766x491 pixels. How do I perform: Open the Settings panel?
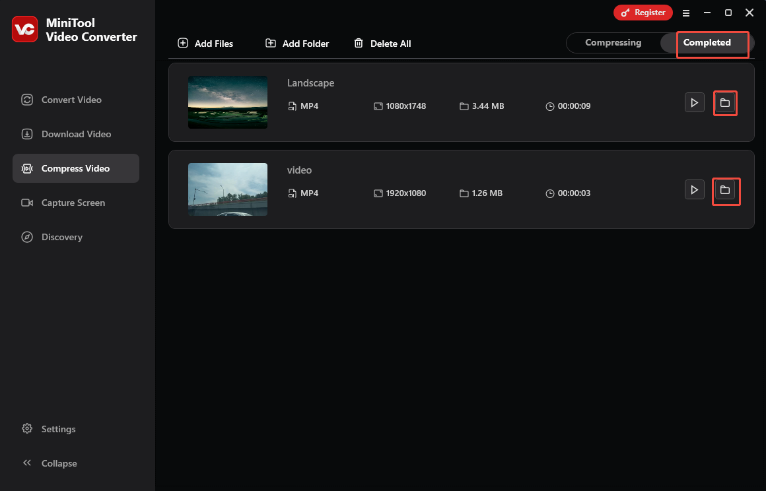[58, 429]
